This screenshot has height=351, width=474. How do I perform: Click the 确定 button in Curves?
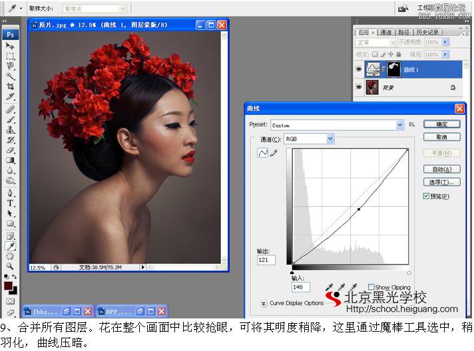441,124
